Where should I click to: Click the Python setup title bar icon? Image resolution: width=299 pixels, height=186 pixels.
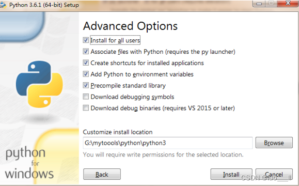(x=3, y=5)
